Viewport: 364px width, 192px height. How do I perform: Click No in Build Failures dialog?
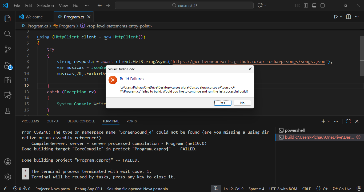click(x=242, y=103)
